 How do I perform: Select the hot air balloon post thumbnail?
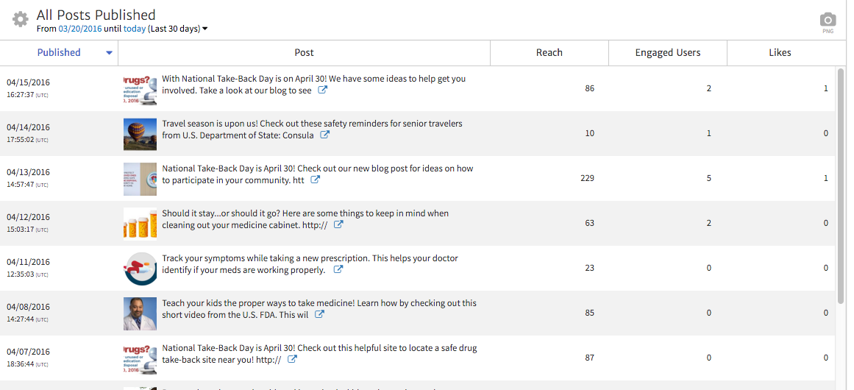(x=140, y=134)
